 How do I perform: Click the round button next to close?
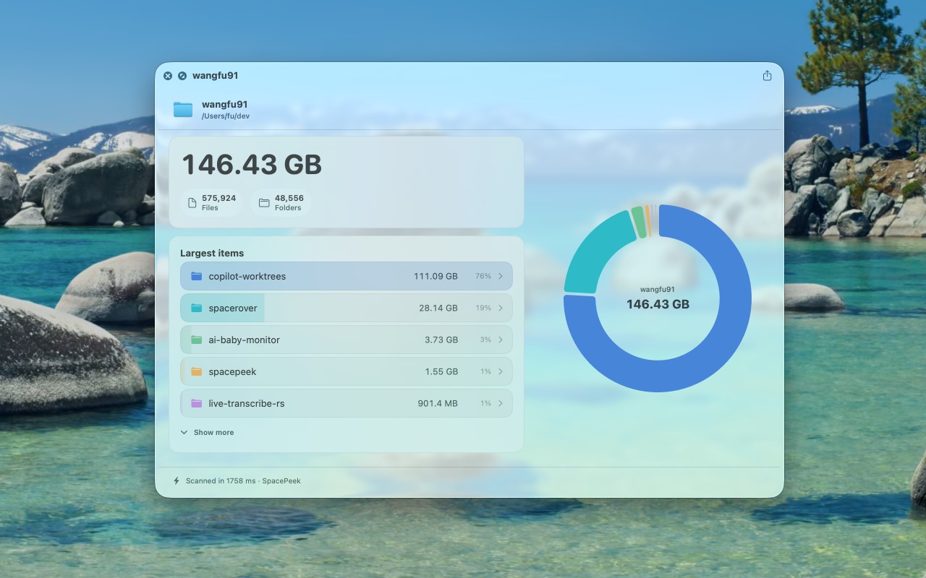coord(182,76)
